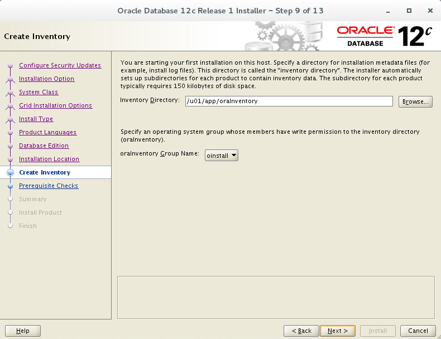Proceed with the Next button
The width and height of the screenshot is (441, 339).
point(338,331)
